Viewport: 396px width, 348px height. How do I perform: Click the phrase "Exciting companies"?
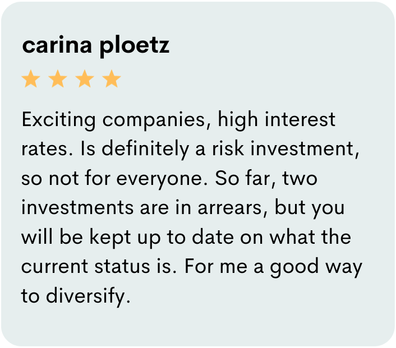pos(116,120)
